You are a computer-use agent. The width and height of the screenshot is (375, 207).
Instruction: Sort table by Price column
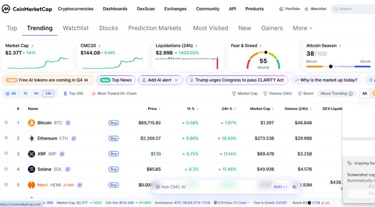[154, 109]
